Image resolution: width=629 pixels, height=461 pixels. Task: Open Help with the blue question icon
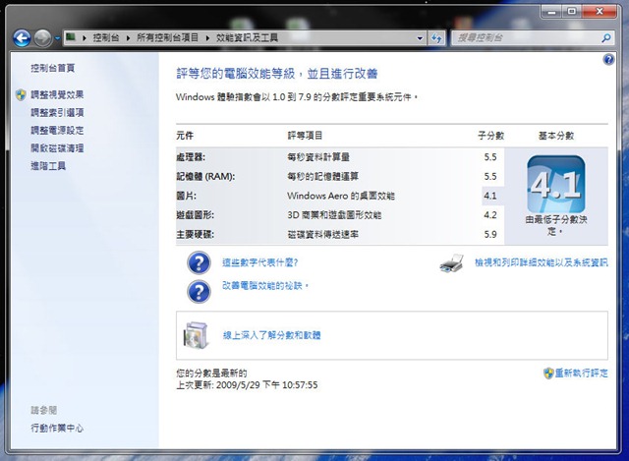[608, 60]
